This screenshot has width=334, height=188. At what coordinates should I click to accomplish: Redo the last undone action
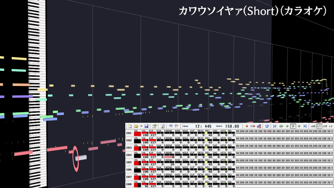[x=176, y=126]
